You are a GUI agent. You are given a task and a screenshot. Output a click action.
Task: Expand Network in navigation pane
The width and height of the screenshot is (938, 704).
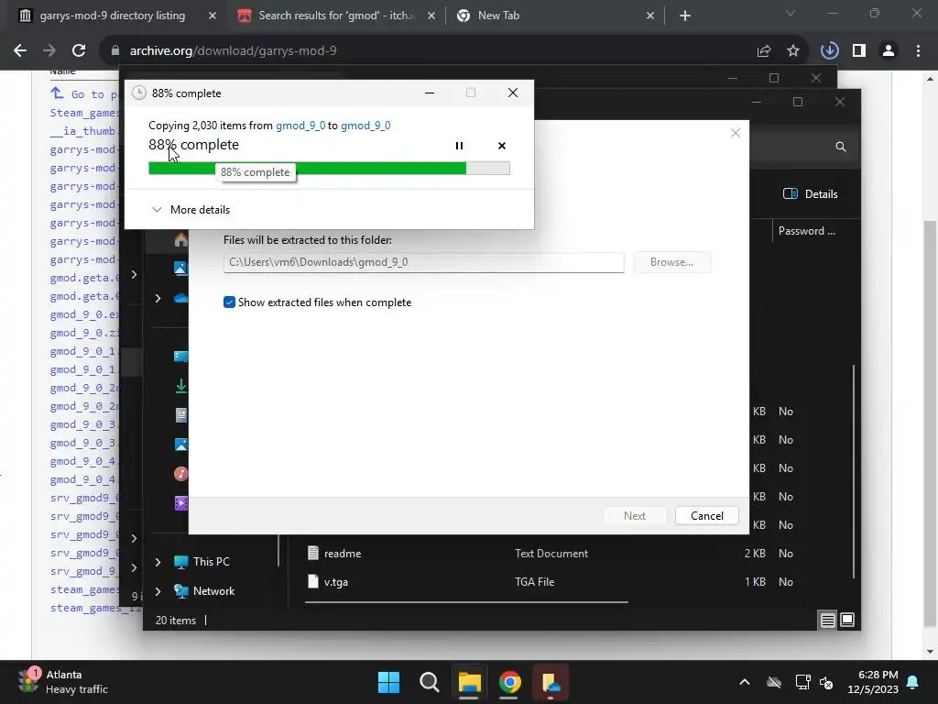[158, 591]
